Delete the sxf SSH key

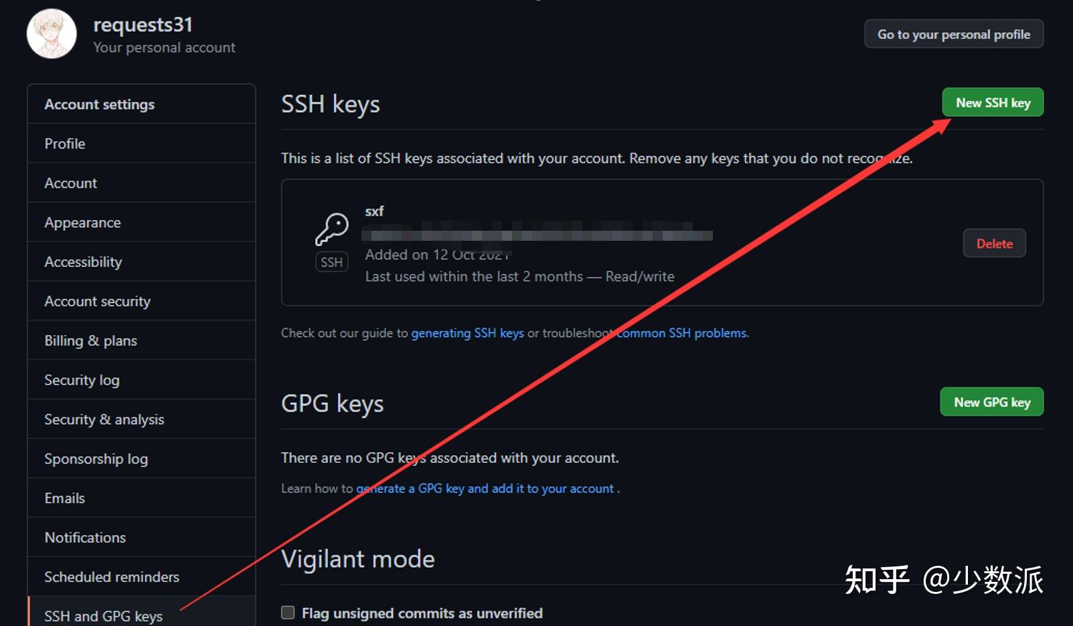[x=994, y=243]
